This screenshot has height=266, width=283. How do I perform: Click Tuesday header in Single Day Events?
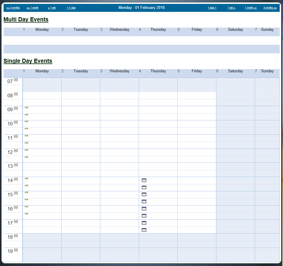pyautogui.click(x=81, y=71)
